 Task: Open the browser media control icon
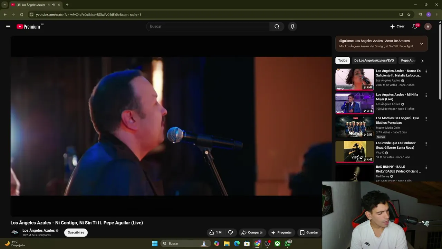[x=420, y=15]
